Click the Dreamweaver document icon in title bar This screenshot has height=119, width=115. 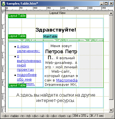tap(3, 4)
